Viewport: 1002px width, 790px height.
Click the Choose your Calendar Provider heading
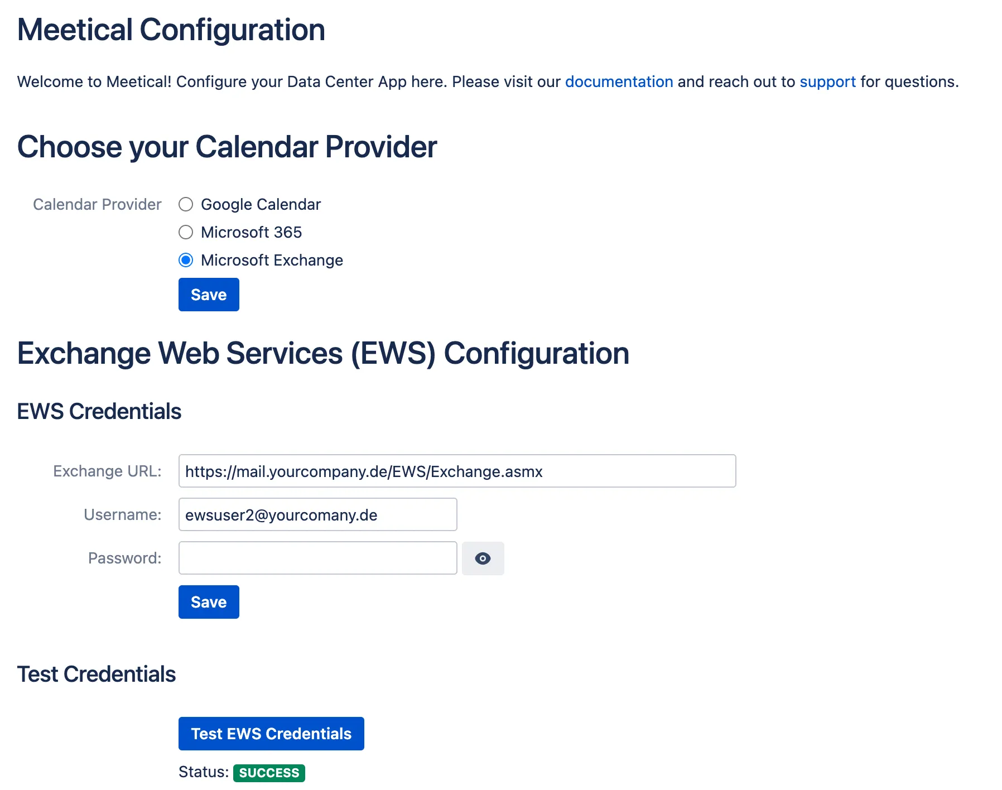(228, 147)
